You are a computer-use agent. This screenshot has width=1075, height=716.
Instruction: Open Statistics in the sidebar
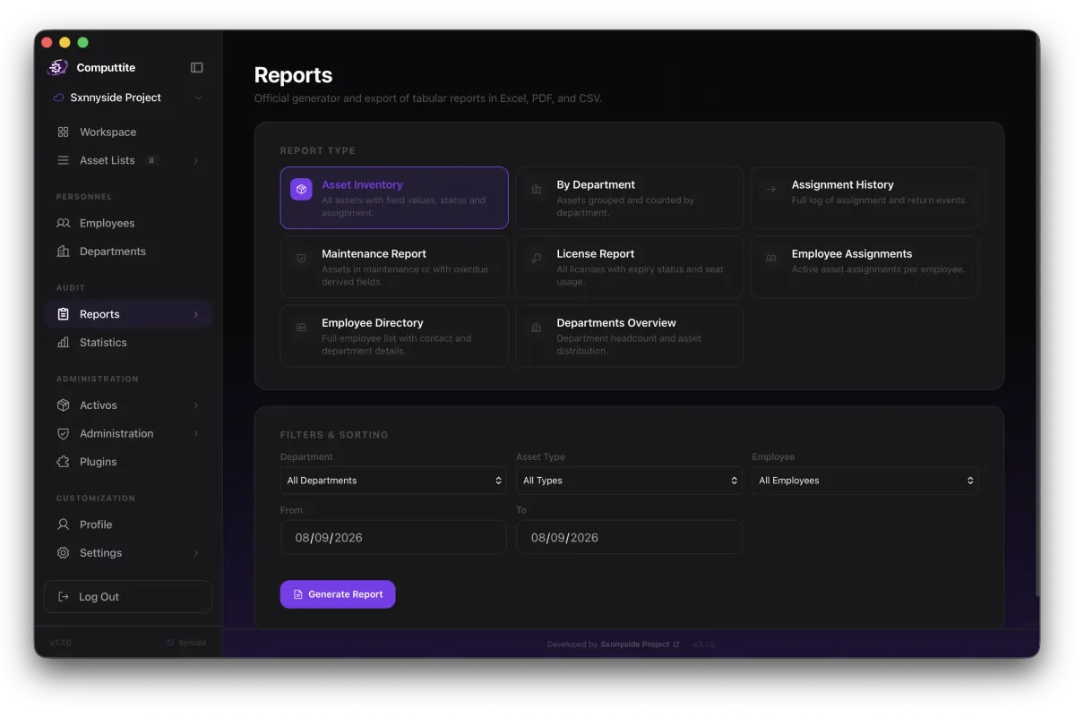tap(128, 342)
